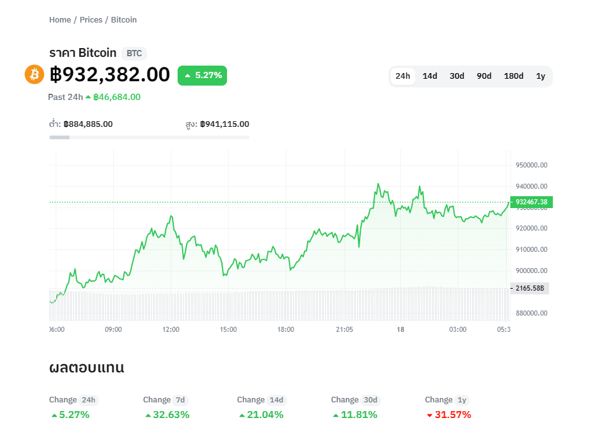Image resolution: width=596 pixels, height=443 pixels.
Task: Click the ฿932,382.00 price text
Action: click(110, 74)
